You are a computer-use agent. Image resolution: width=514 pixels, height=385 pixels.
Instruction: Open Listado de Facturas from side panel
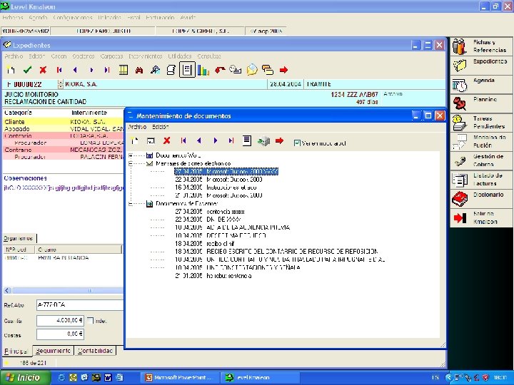coord(481,180)
